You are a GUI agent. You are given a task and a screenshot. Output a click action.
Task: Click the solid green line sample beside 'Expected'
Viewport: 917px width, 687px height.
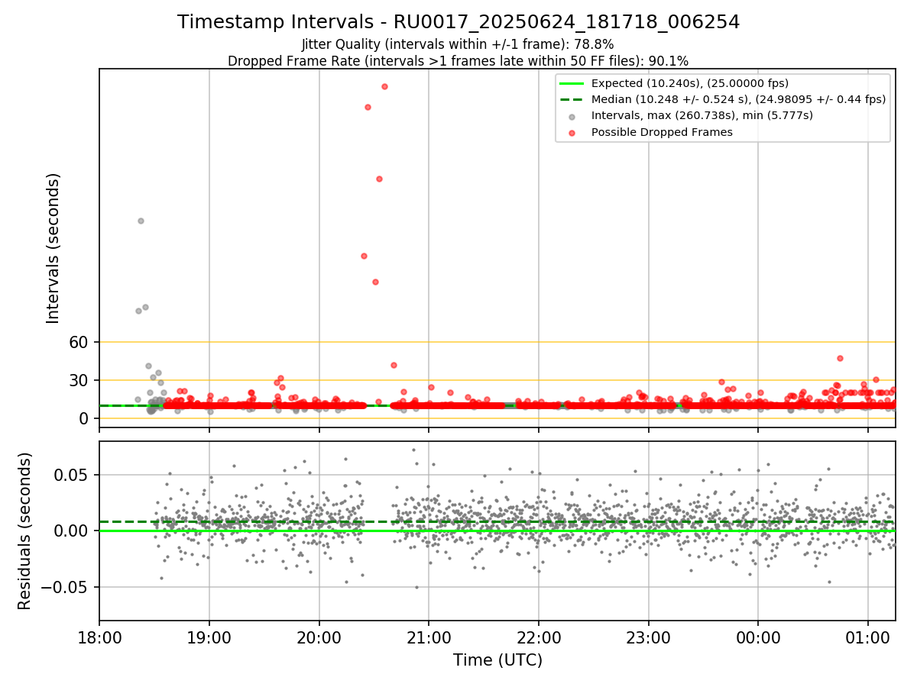(x=572, y=84)
